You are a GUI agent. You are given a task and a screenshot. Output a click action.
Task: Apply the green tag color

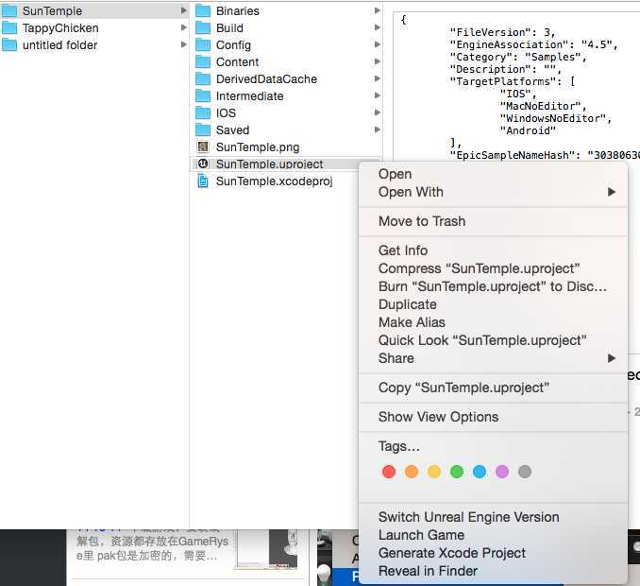pos(457,472)
